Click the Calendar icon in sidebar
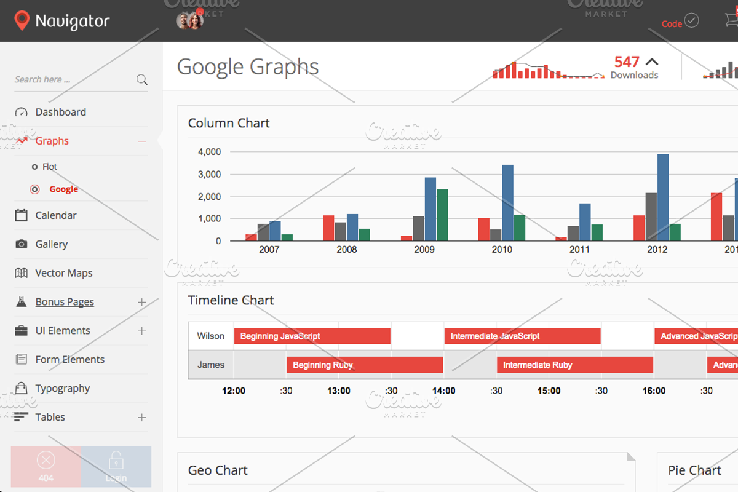738x492 pixels. coord(22,215)
